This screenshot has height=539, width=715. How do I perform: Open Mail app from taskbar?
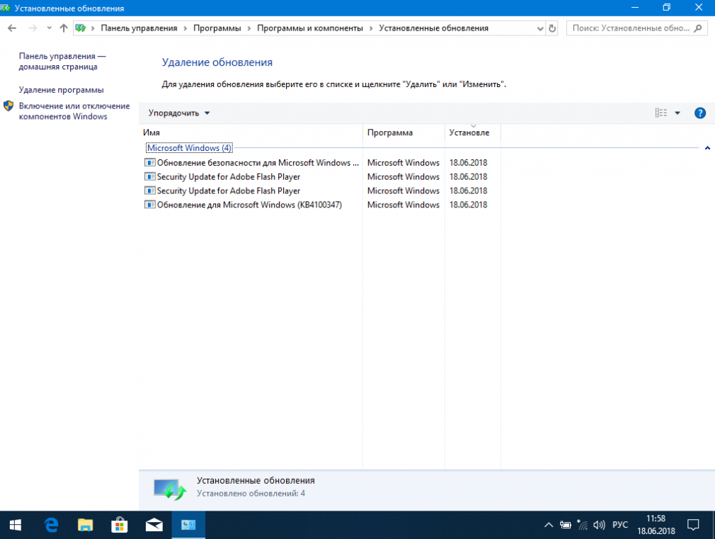(x=154, y=526)
